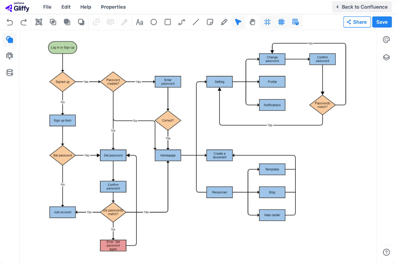Activate the Hand pan tool
The image size is (396, 264).
click(252, 22)
